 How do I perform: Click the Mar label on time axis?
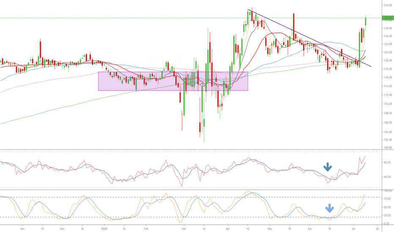[183, 229]
